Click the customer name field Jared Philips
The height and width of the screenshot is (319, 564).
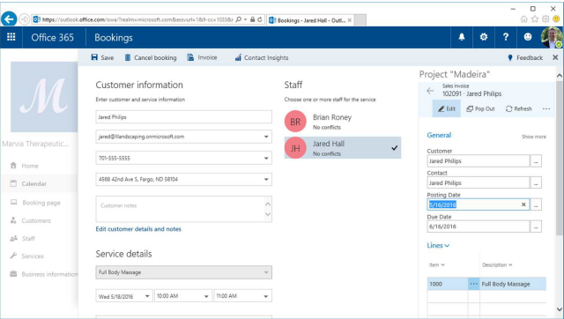[x=184, y=117]
